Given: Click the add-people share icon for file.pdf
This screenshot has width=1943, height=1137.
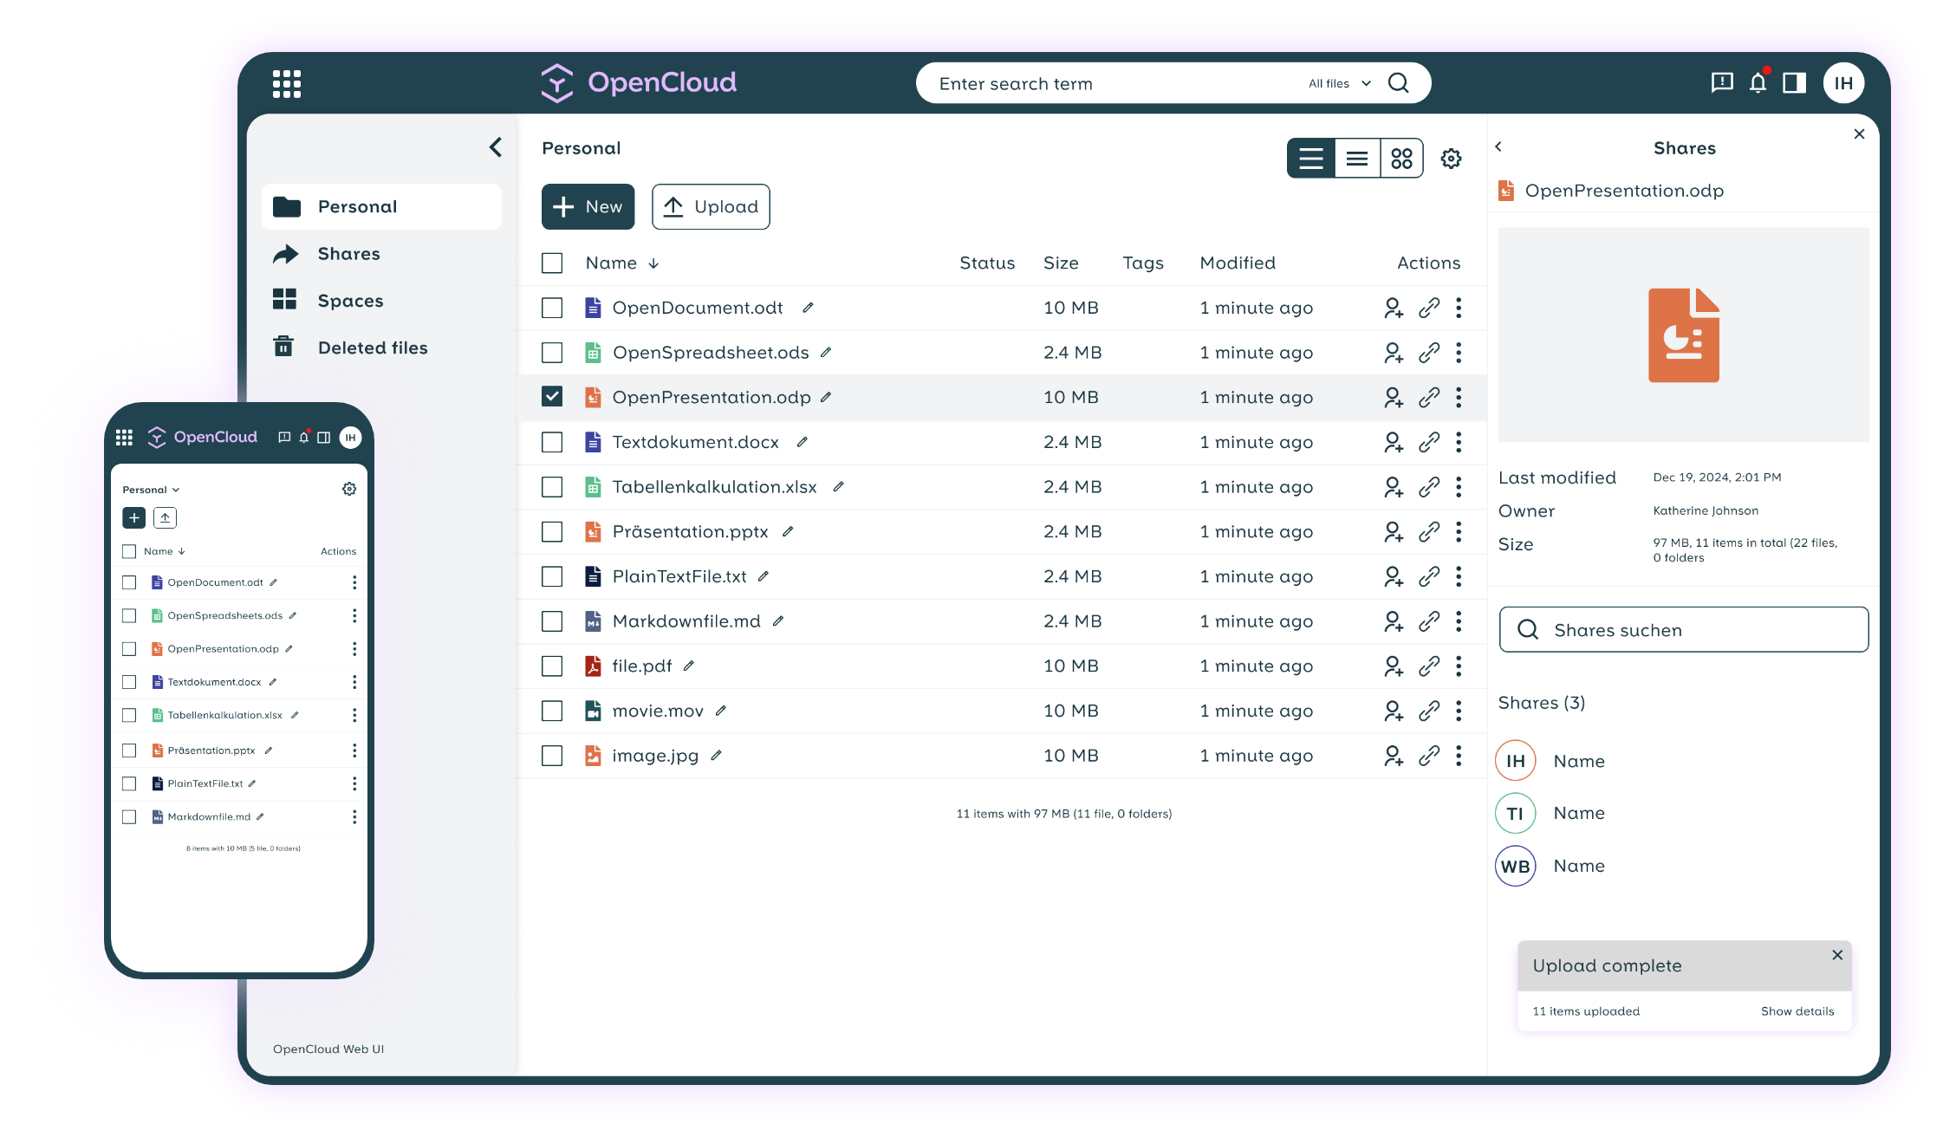Looking at the screenshot, I should point(1394,666).
